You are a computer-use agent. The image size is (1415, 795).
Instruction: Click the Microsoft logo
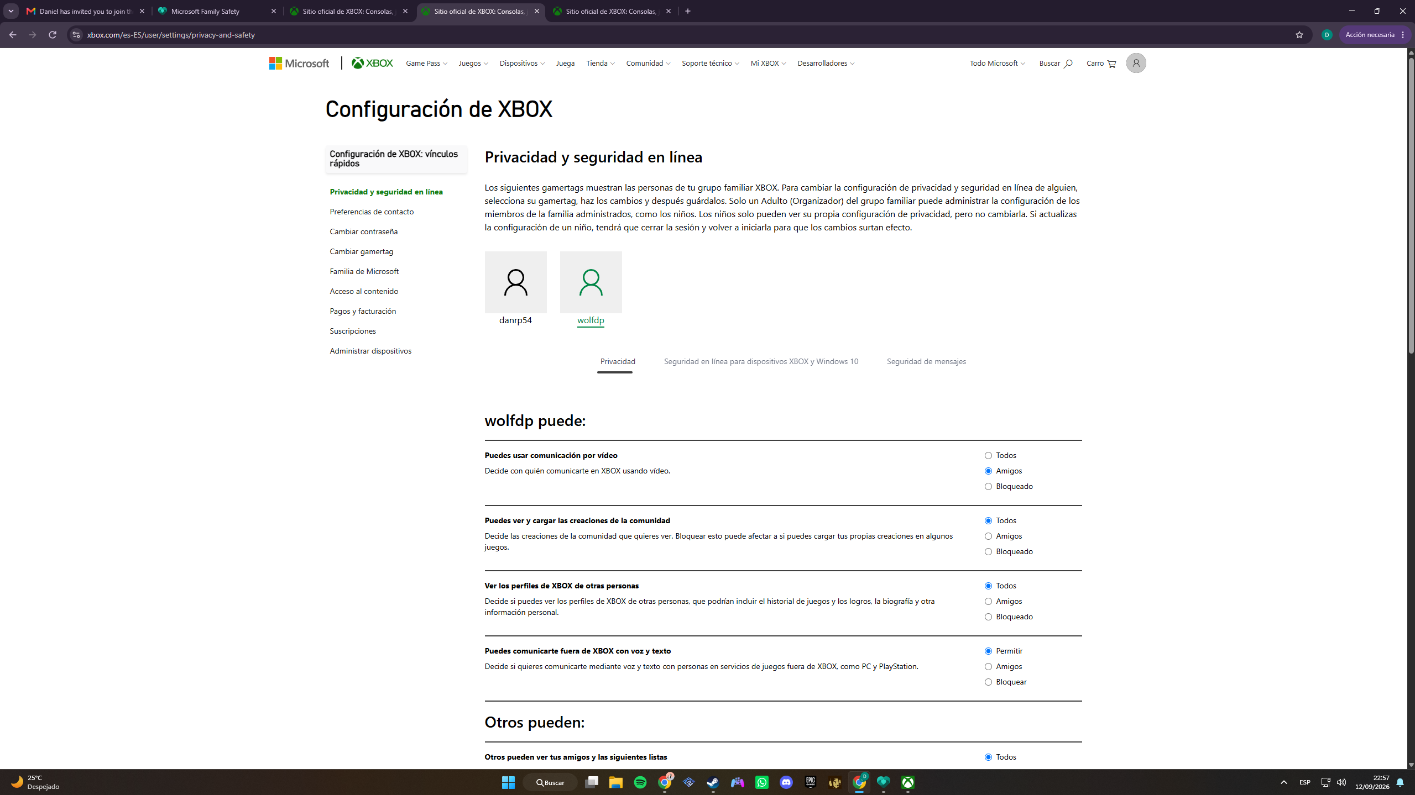[x=299, y=63]
